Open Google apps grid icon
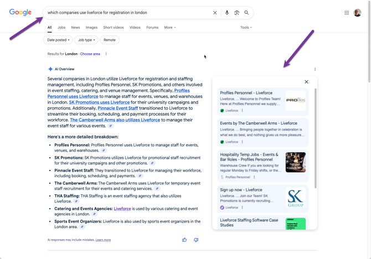 coord(347,13)
